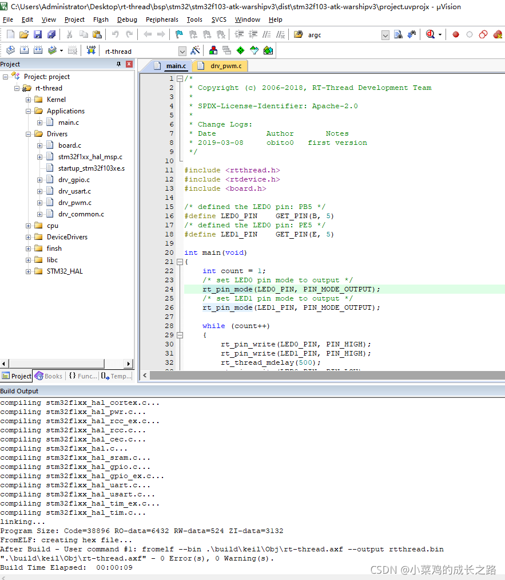Collapse the Applications folder
This screenshot has height=580, width=505.
pos(29,111)
